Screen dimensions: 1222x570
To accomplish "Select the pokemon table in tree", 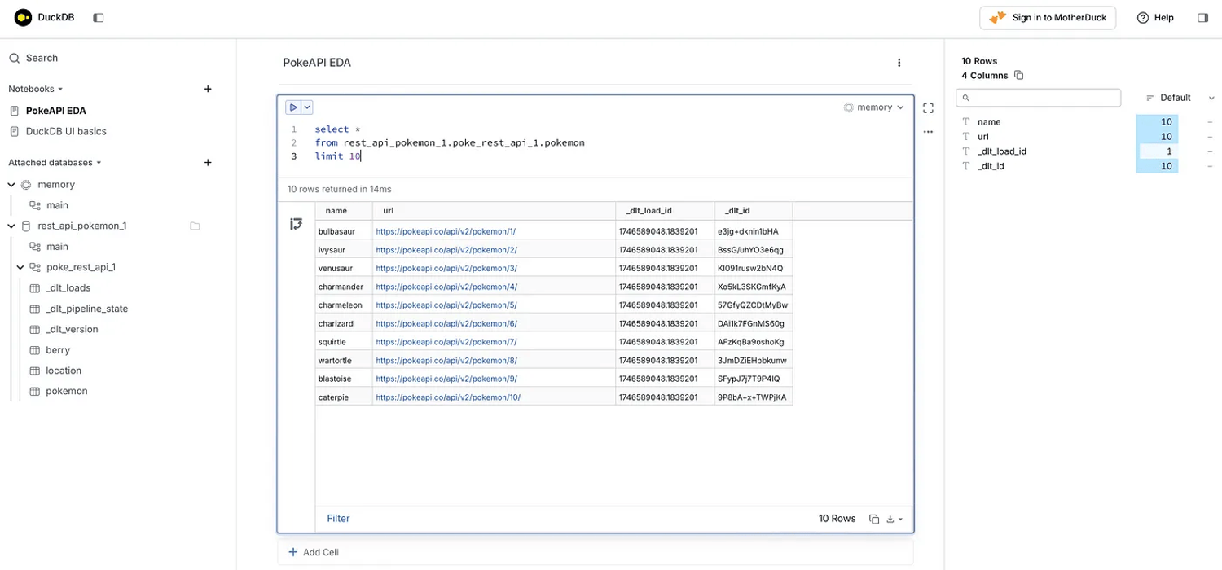I will click(x=66, y=391).
